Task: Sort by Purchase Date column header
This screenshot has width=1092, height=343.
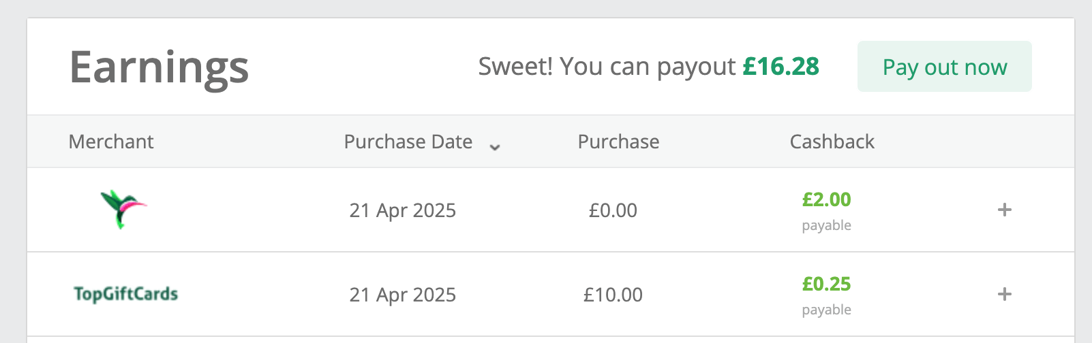Action: 408,142
